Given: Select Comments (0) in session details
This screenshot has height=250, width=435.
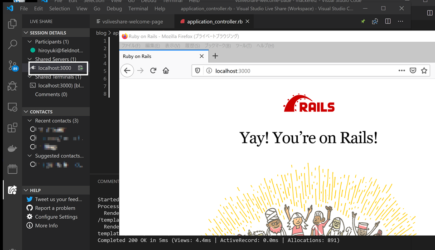Looking at the screenshot, I should pyautogui.click(x=51, y=94).
